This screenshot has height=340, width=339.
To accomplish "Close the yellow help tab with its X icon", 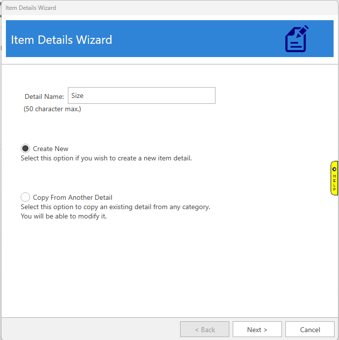I will tap(335, 169).
